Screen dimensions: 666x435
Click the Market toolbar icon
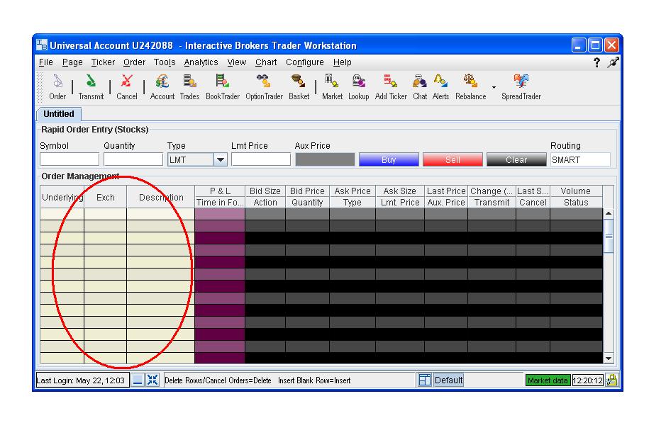(x=332, y=87)
